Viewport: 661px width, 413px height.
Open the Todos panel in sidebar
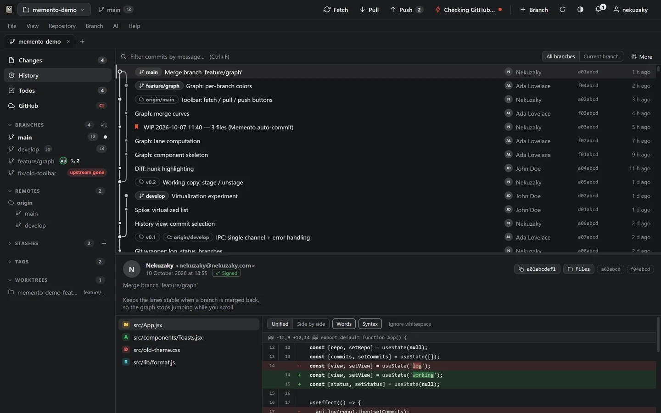point(57,90)
